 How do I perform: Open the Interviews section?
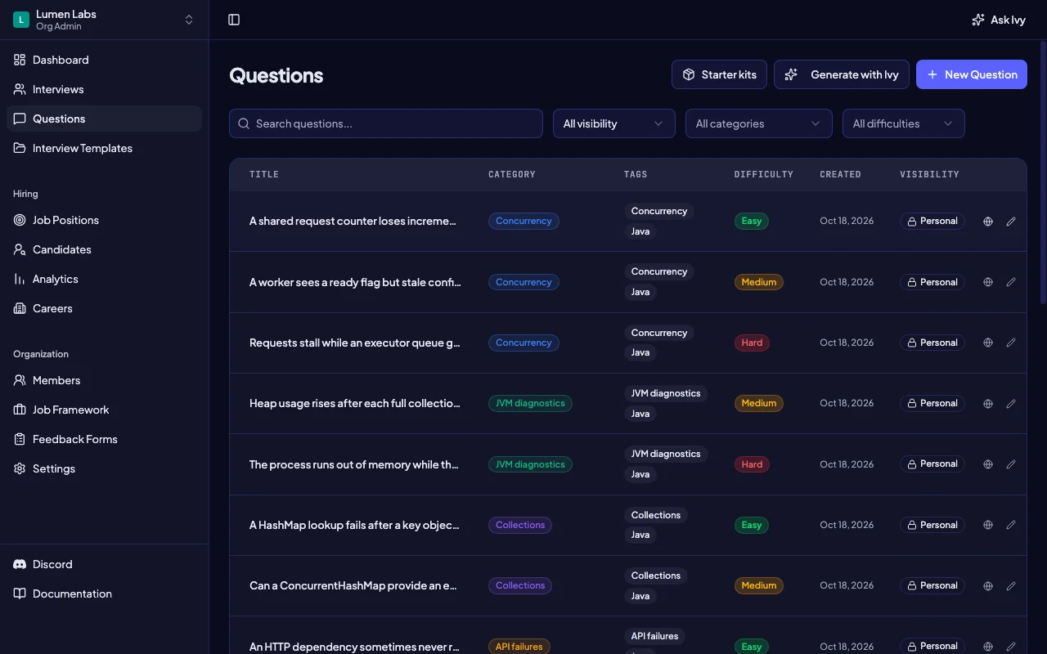click(x=104, y=89)
